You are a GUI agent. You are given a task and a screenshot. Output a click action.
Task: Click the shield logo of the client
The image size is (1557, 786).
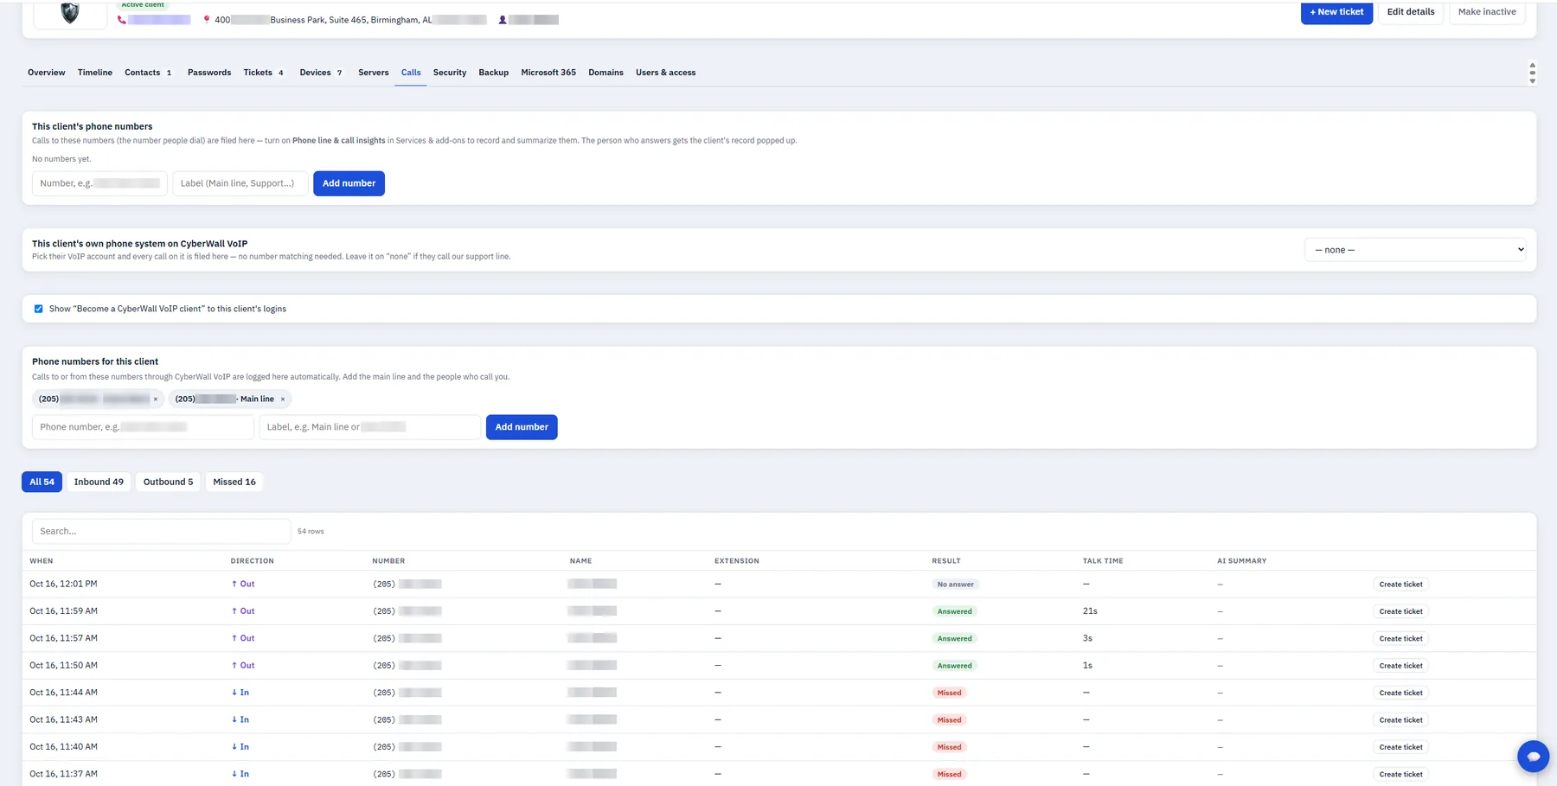coord(70,13)
